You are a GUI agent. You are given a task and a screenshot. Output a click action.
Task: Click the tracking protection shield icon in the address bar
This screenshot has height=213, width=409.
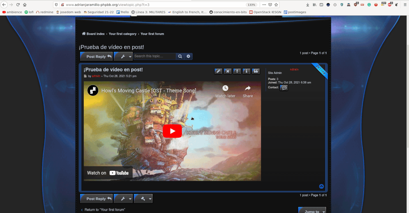tap(57, 5)
